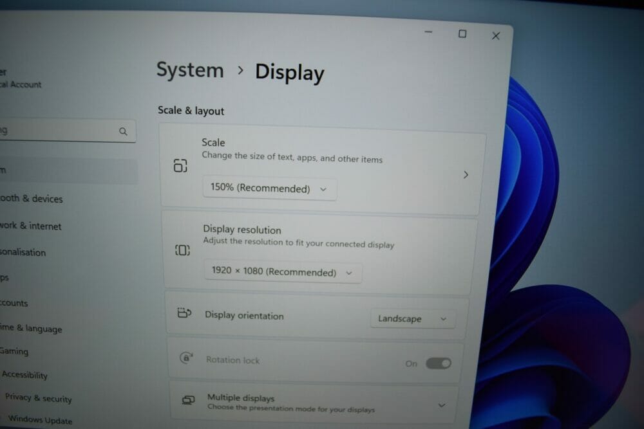Open advanced scale settings via right chevron
Image resolution: width=644 pixels, height=429 pixels.
pyautogui.click(x=466, y=175)
